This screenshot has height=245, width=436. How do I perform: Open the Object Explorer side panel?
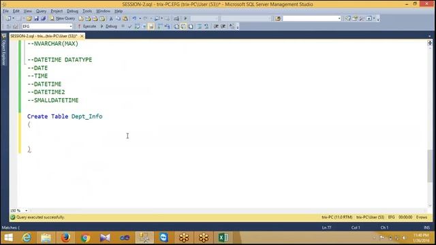coord(4,50)
